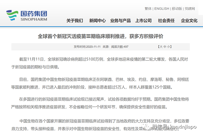The image size is (203, 136).
Task: Open the 业务与产品 menu
Action: coord(121,21)
